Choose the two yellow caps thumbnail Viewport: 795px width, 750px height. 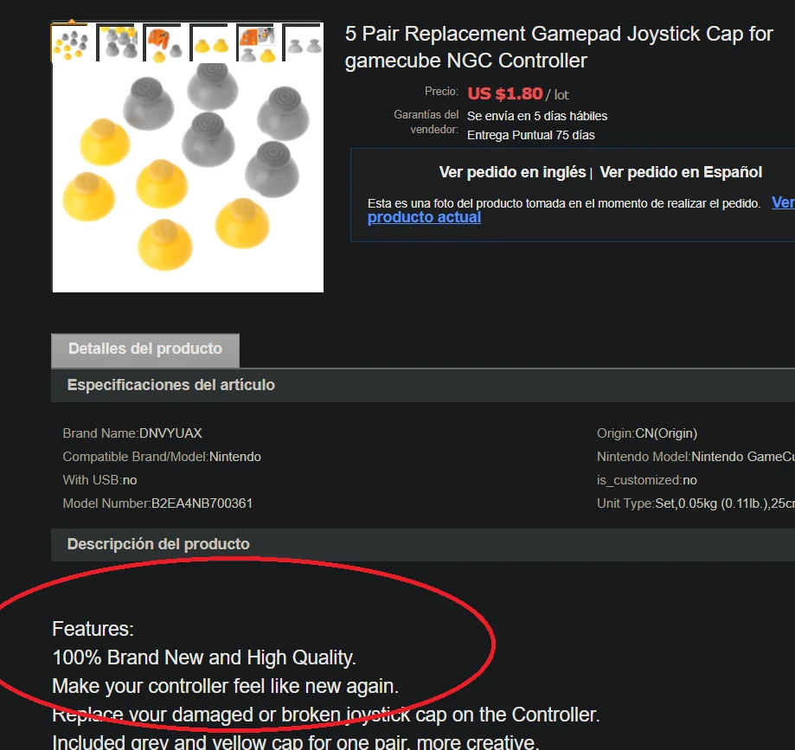tap(210, 42)
